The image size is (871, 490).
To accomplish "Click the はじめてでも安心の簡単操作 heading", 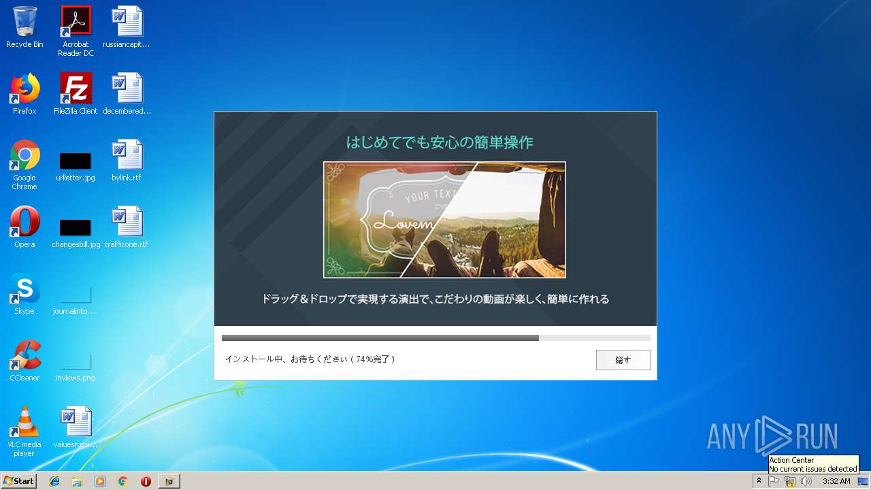I will click(x=440, y=142).
